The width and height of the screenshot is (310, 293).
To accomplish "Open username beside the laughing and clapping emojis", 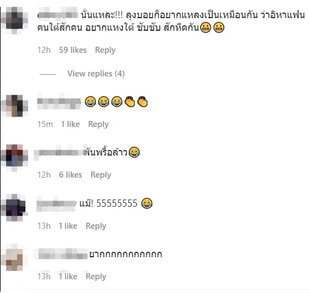I will coord(59,102).
